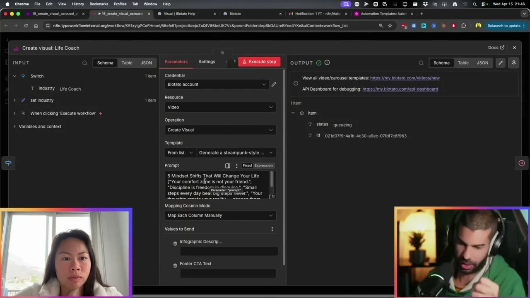Viewport: 530px width, 298px height.
Task: Switch to Automation Templates browser tab
Action: pos(383,14)
